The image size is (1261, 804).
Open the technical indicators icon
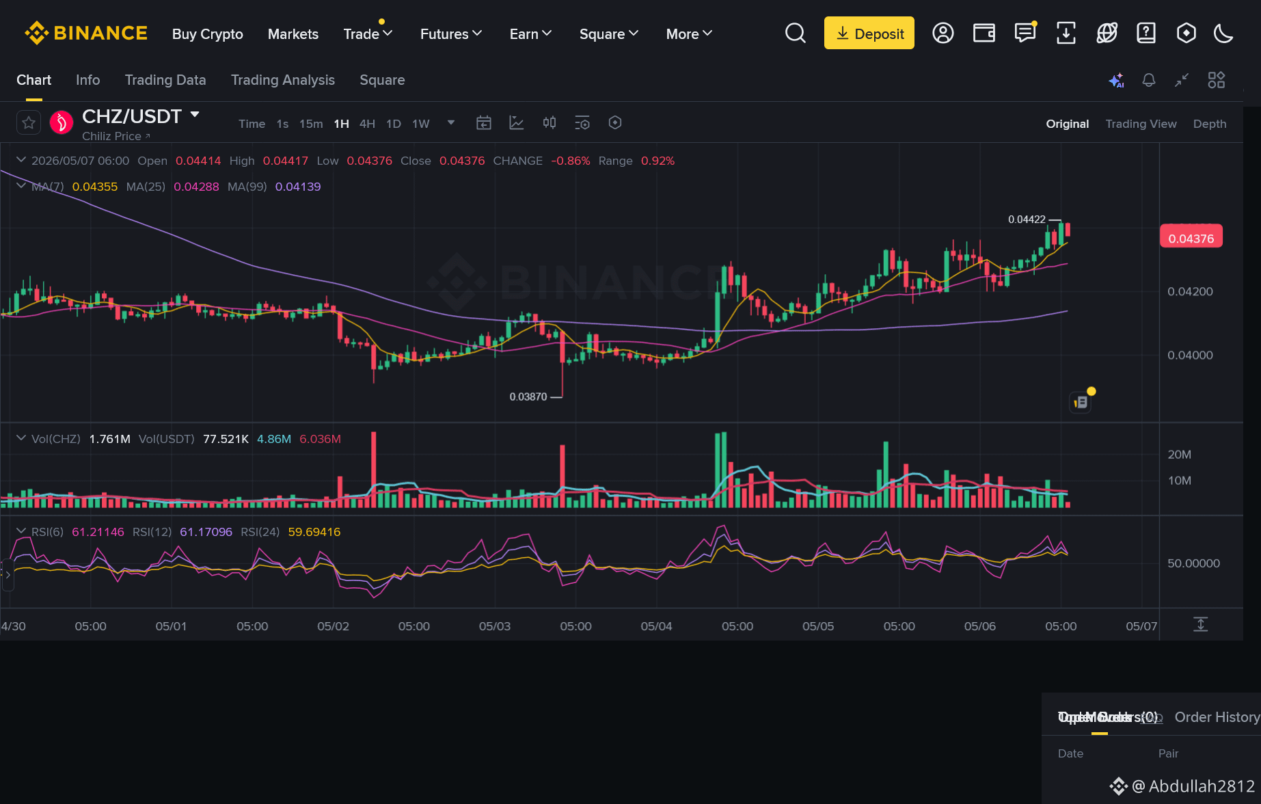pos(582,123)
